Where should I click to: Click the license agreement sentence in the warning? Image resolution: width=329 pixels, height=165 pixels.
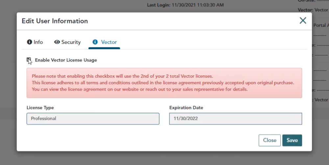tap(139, 89)
